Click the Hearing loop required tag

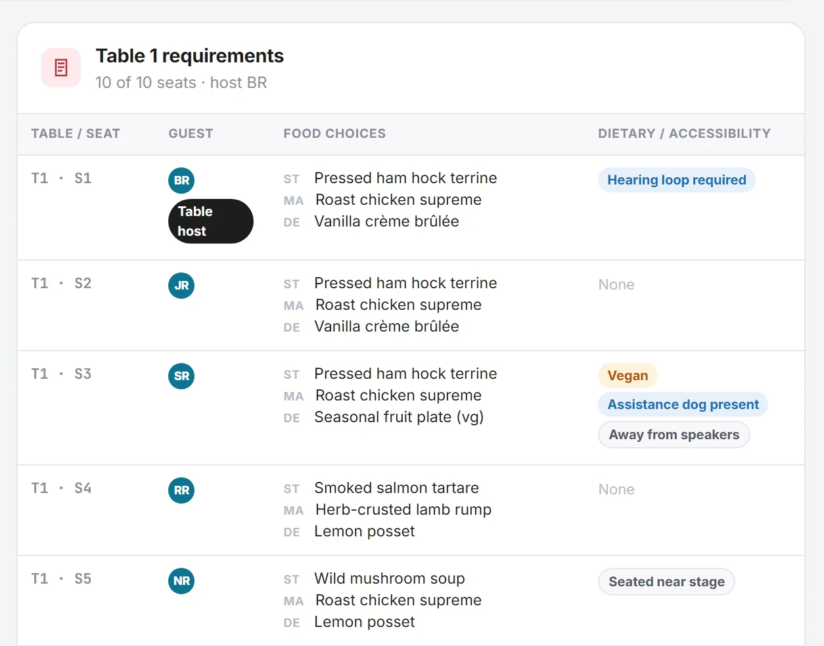pyautogui.click(x=677, y=180)
